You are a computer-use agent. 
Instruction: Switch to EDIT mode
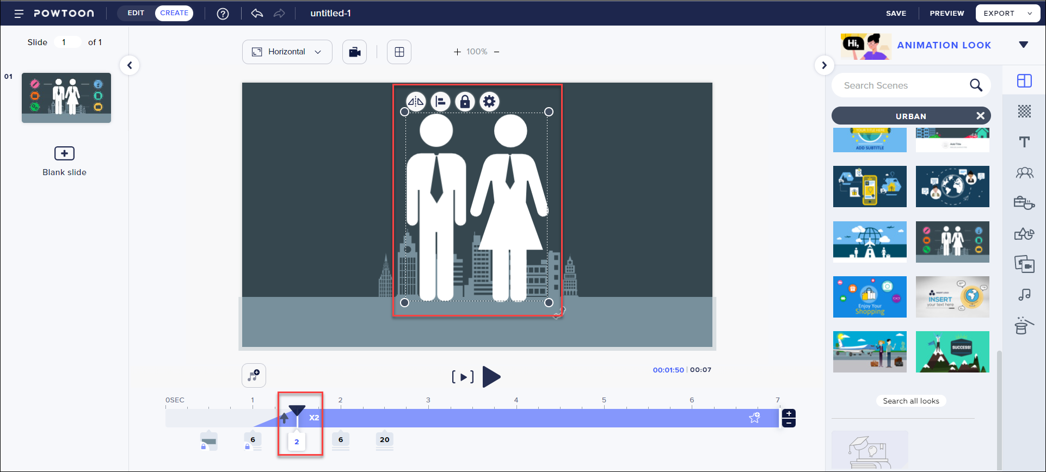pos(136,13)
